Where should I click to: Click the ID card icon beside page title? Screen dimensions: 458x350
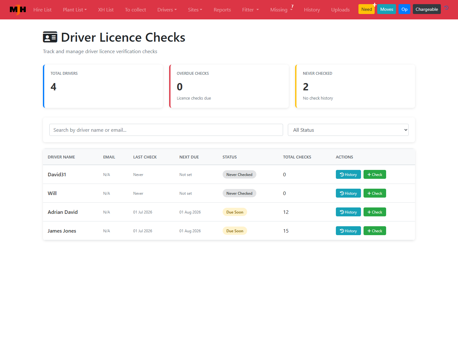[50, 37]
